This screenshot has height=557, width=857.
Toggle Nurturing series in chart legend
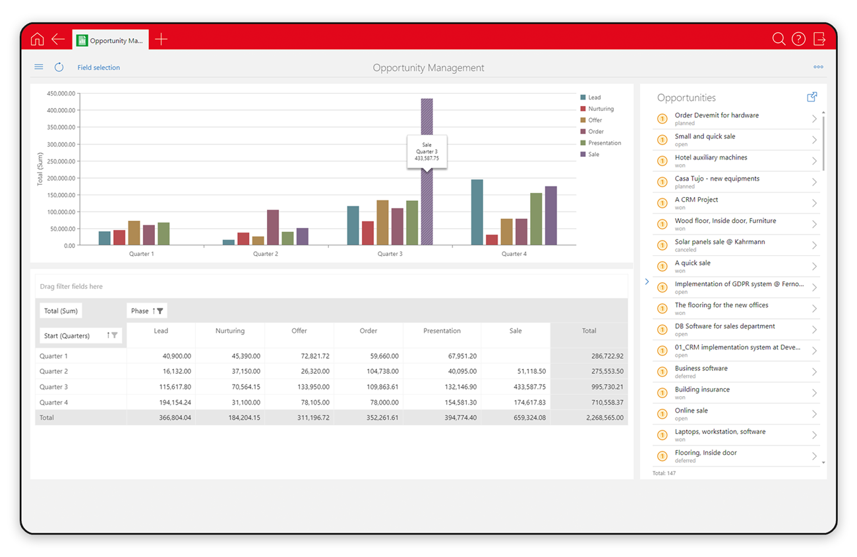(597, 109)
